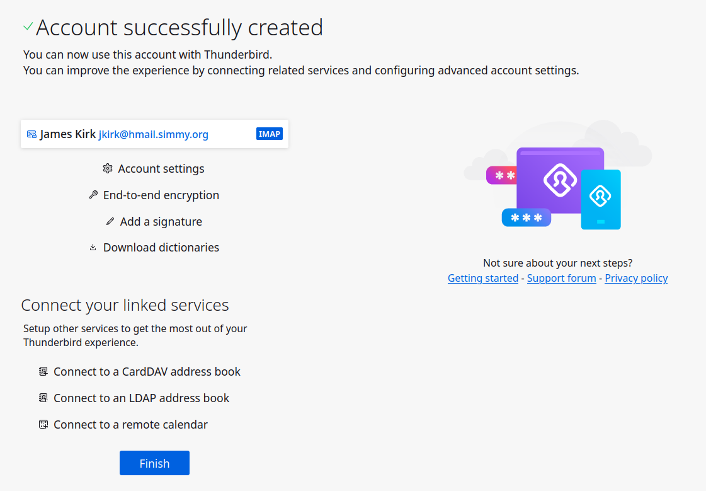Click the gear icon beside Account settings

107,169
